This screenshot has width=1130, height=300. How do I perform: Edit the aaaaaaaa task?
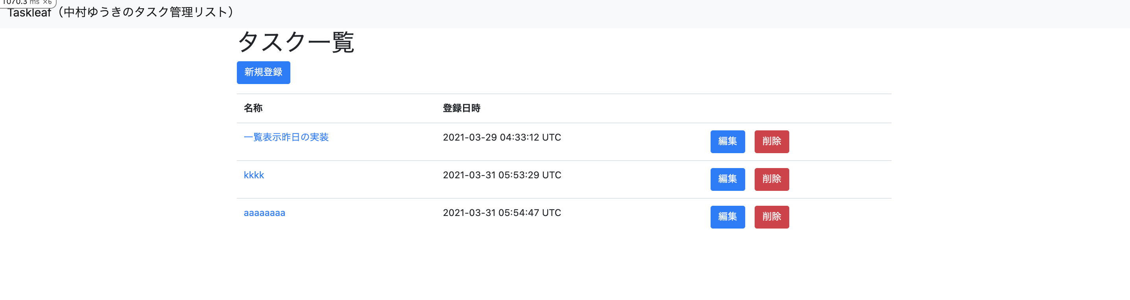[x=727, y=217]
